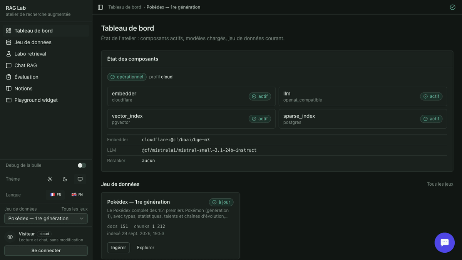Viewport: 462px width, 260px height.
Task: Click the Playground widget window icon
Action: pyautogui.click(x=9, y=100)
